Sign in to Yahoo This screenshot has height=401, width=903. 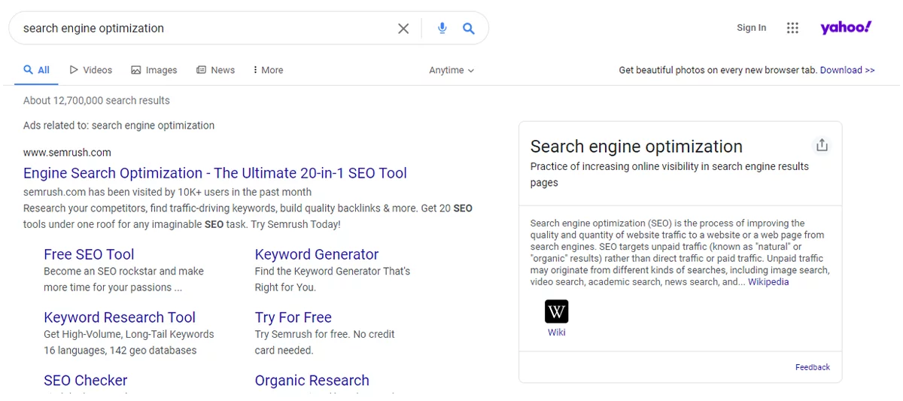coord(751,28)
